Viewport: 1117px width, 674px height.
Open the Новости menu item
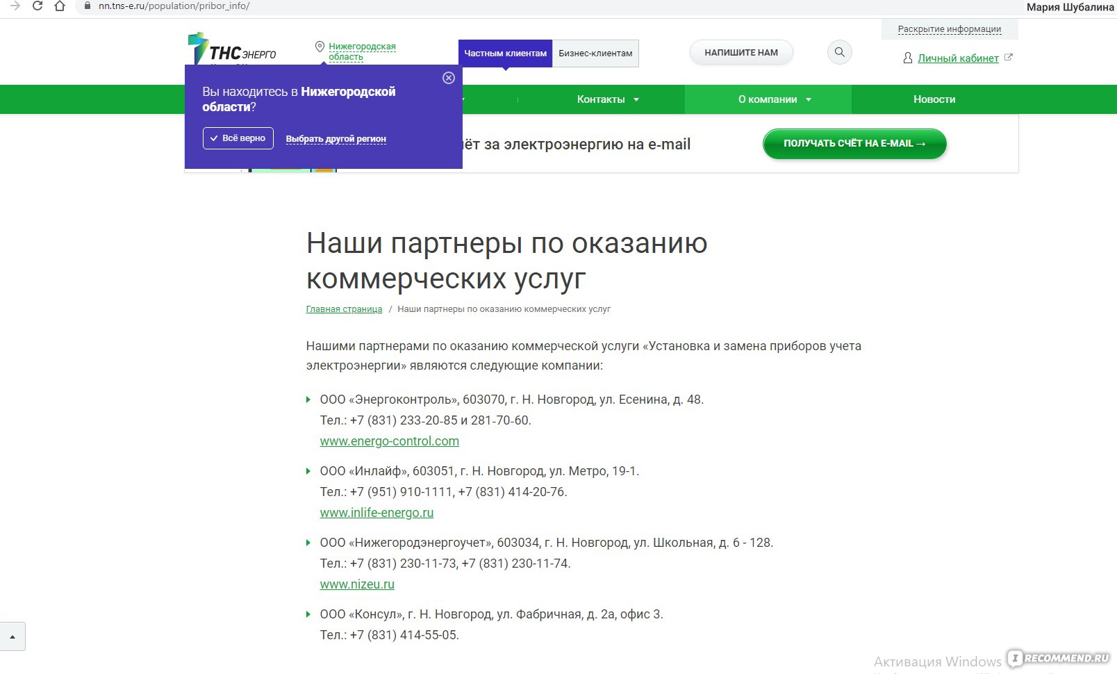pyautogui.click(x=934, y=99)
